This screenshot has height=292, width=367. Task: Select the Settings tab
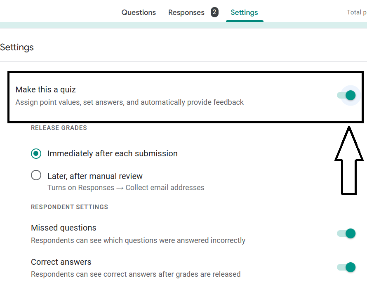coord(244,12)
